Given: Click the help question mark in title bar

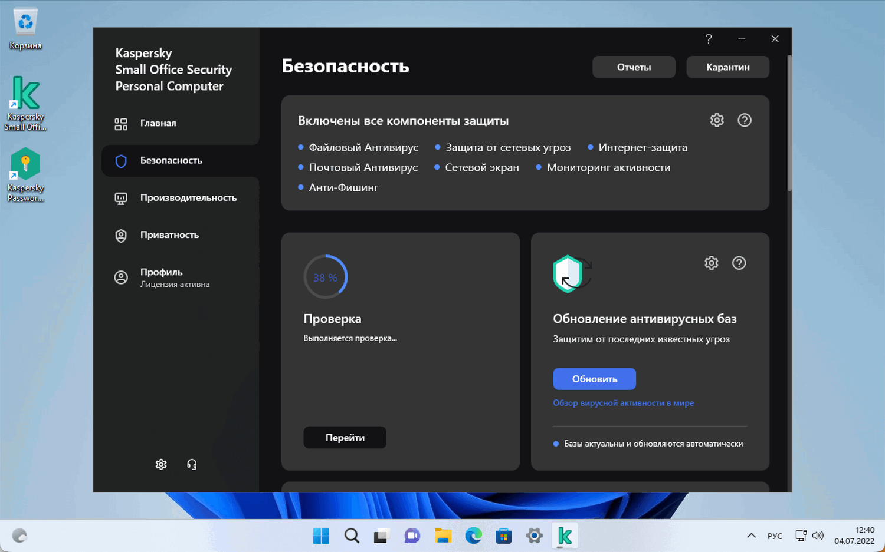Looking at the screenshot, I should click(709, 39).
